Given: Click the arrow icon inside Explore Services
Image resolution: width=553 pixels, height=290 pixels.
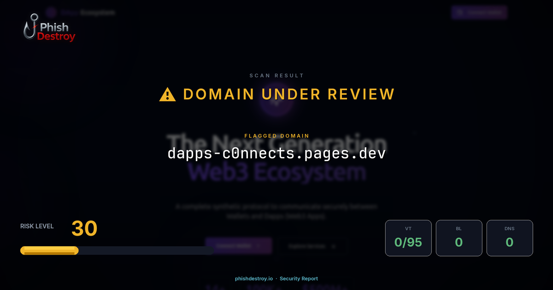Looking at the screenshot, I should coord(335,245).
